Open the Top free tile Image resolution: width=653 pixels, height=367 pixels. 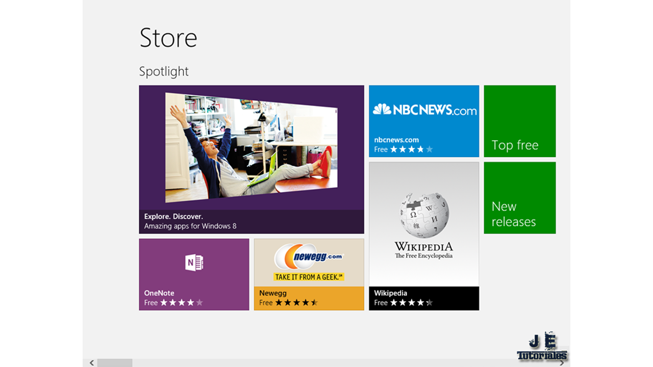click(x=520, y=121)
